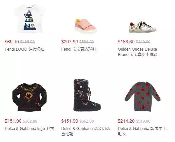175x142 pixels.
Task: View the Golden Goose sneaker image
Action: coord(143,27)
